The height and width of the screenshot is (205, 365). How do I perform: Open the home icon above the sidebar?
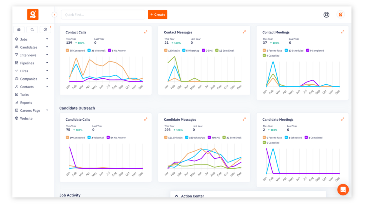click(19, 29)
